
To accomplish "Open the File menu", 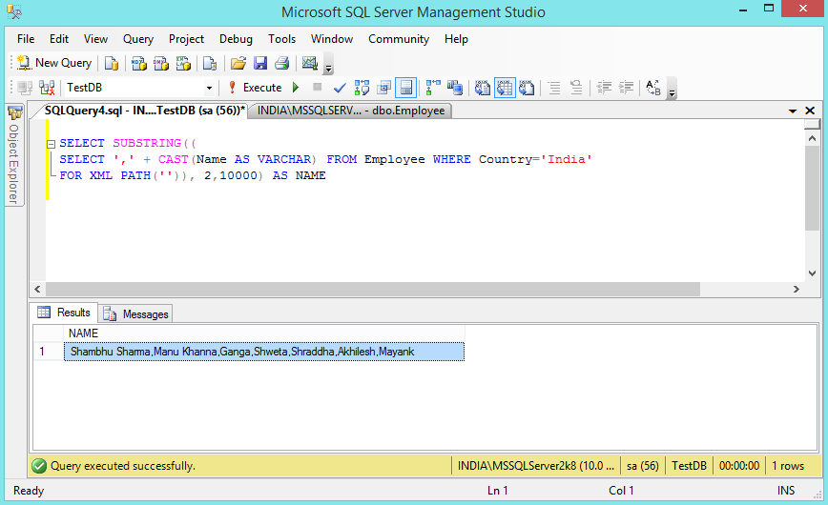I will tap(26, 39).
